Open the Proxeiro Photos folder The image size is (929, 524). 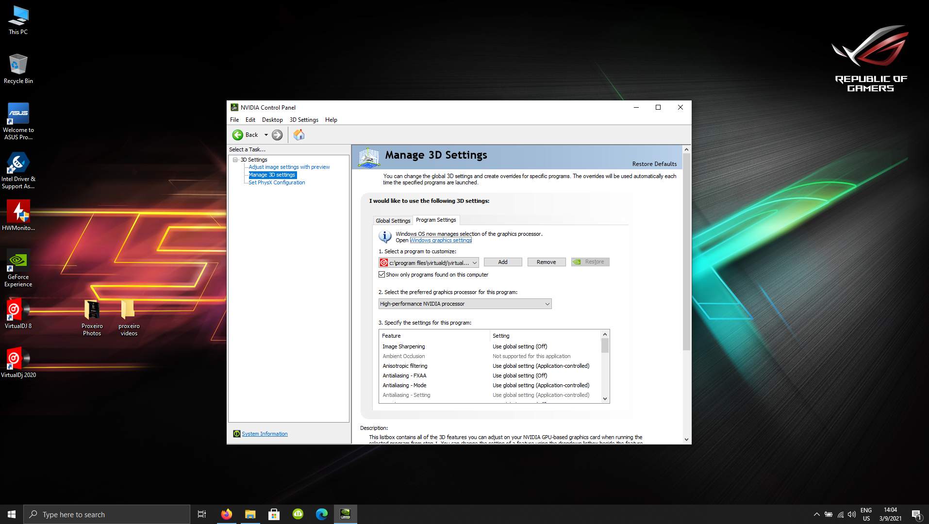pyautogui.click(x=92, y=318)
